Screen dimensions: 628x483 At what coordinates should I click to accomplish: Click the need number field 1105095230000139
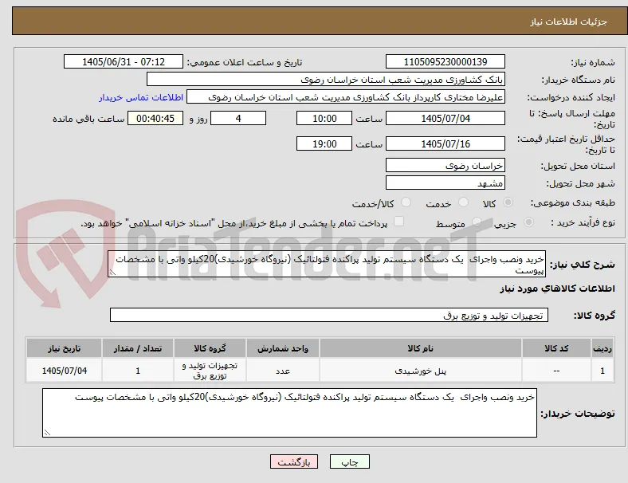(x=445, y=61)
